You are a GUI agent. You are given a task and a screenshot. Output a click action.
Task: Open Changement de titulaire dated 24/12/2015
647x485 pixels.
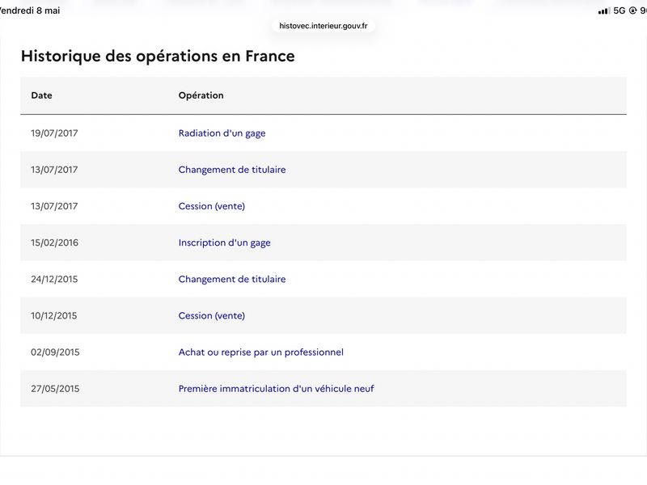[x=232, y=279]
